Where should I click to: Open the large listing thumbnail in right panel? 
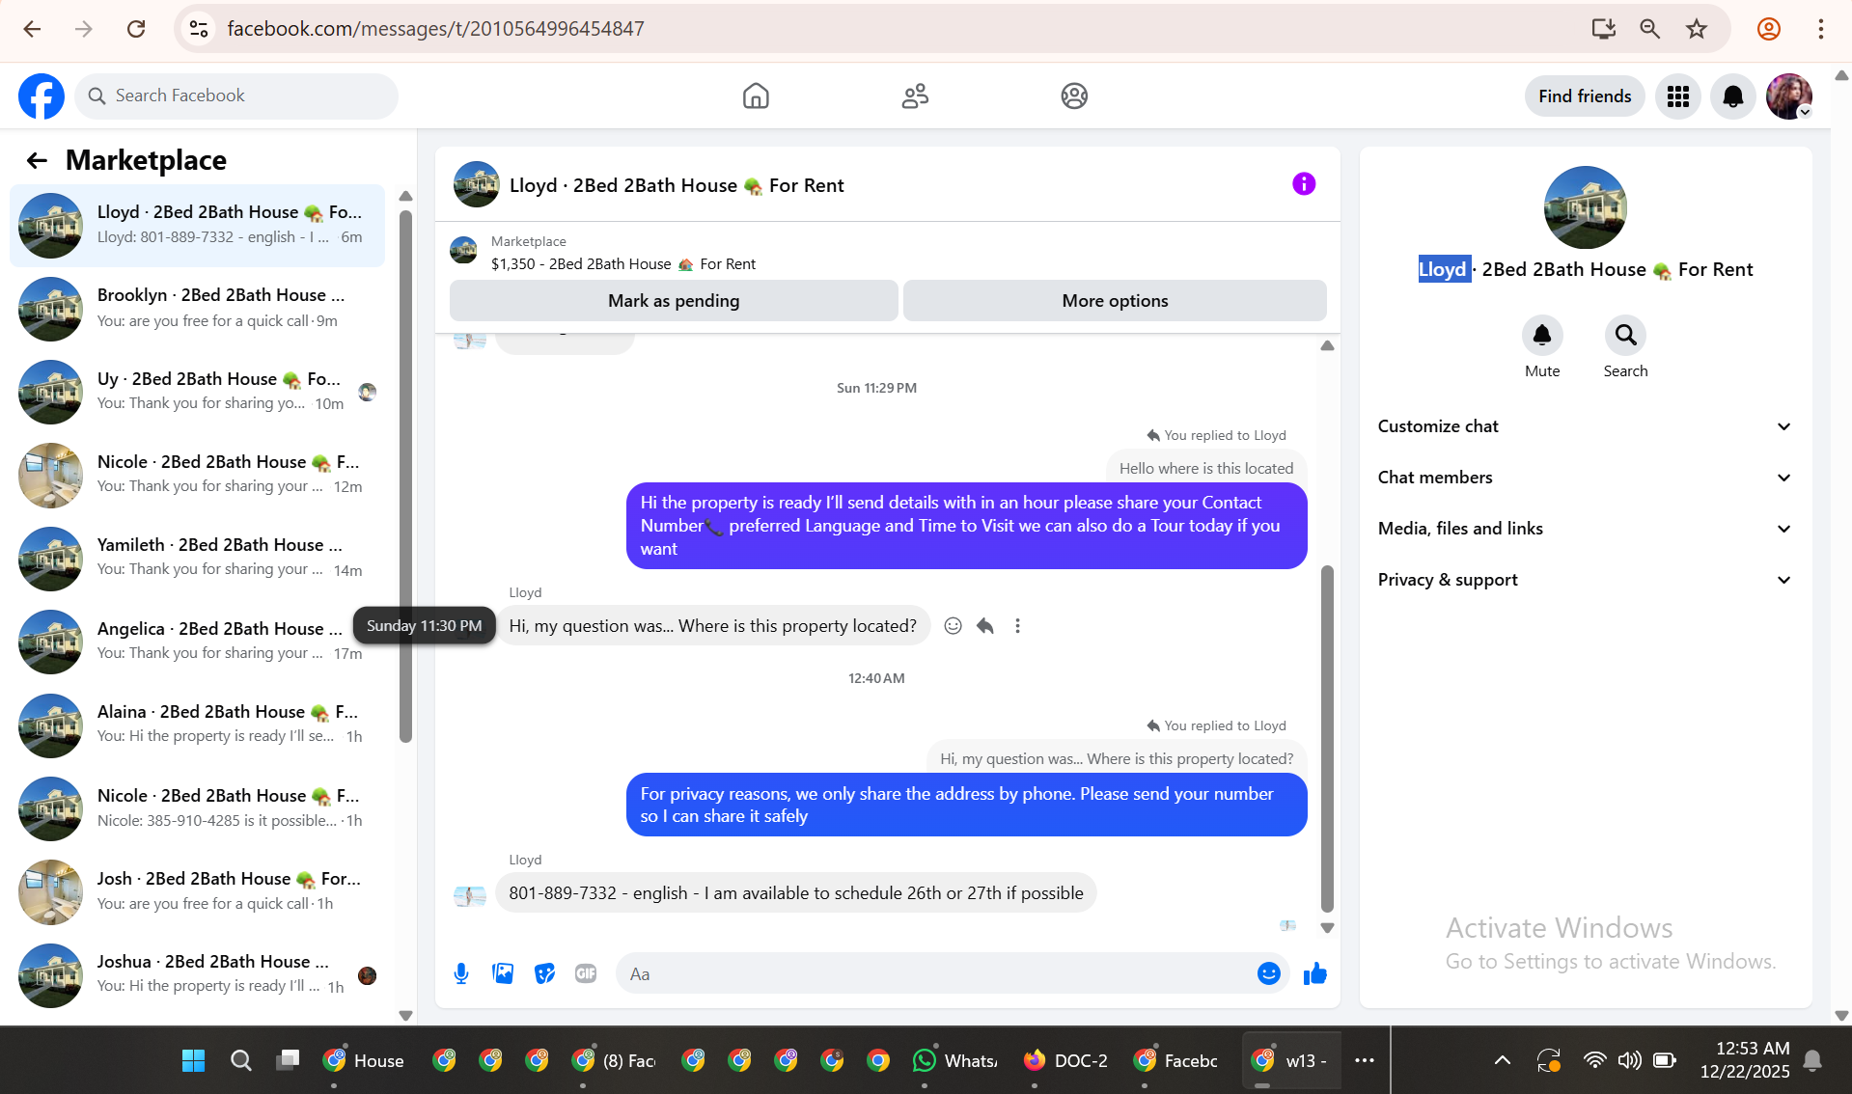[x=1585, y=207]
